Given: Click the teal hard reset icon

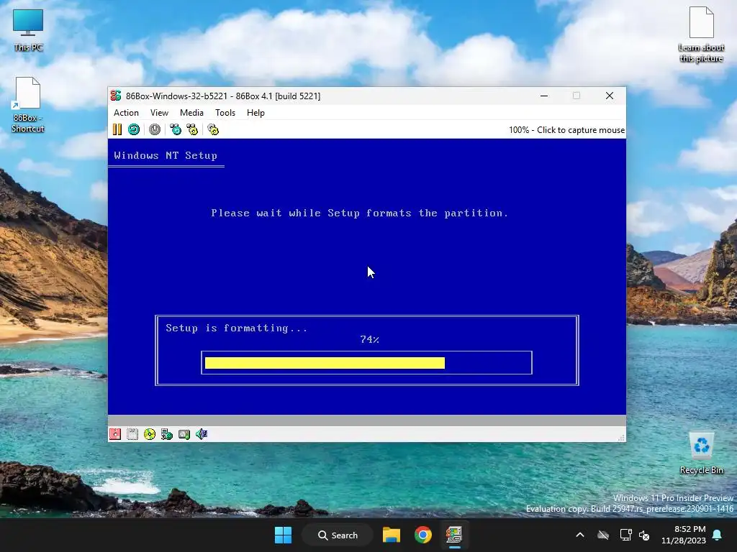Looking at the screenshot, I should [x=134, y=129].
